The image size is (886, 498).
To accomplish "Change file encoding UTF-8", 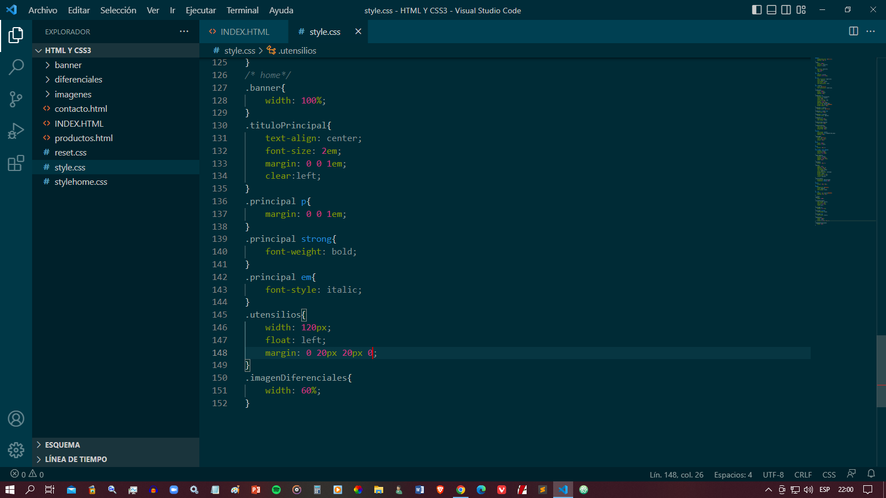I will 773,474.
